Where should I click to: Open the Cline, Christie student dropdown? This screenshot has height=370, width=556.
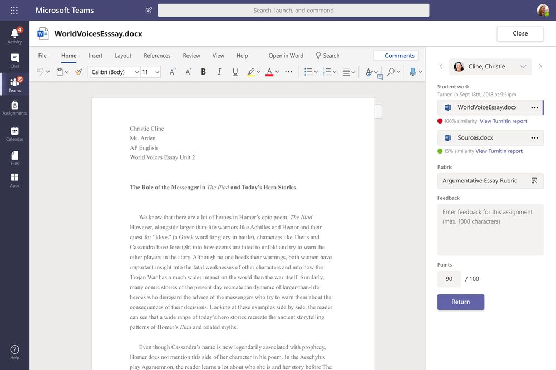click(x=490, y=66)
